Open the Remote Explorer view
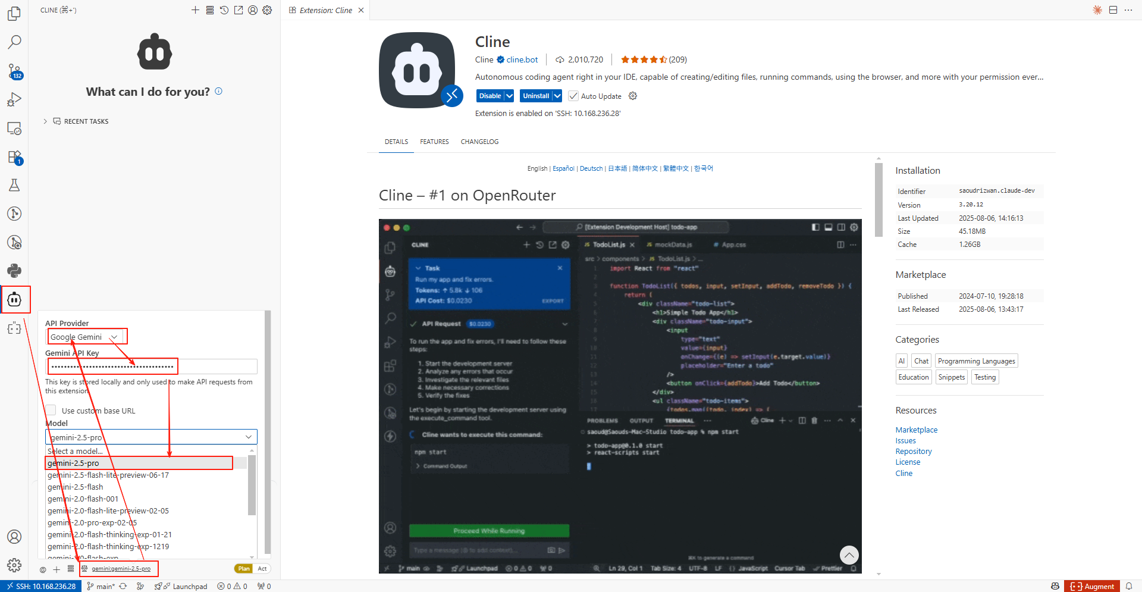 (14, 128)
